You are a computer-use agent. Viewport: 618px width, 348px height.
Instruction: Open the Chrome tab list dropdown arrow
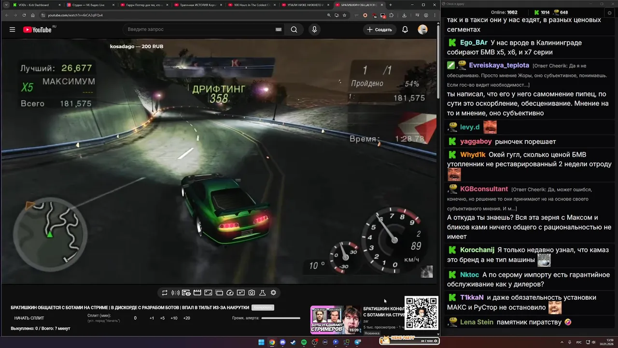pyautogui.click(x=6, y=5)
